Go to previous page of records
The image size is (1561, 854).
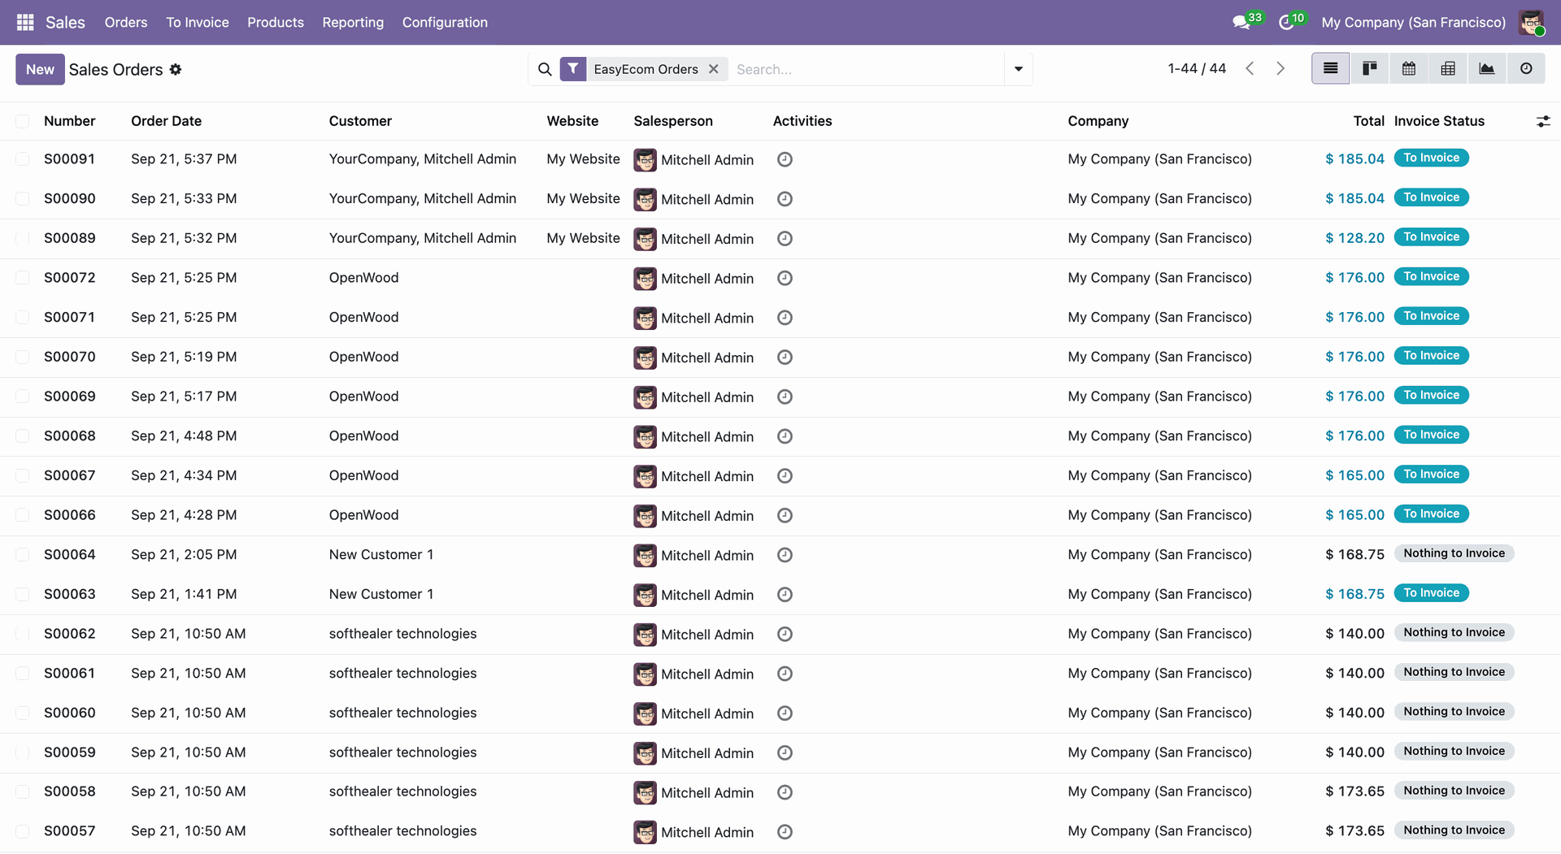[1250, 68]
